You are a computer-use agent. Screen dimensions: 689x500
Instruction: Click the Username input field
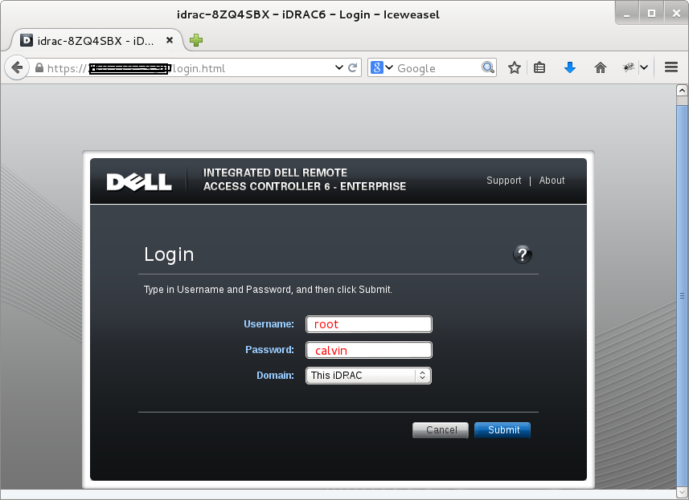pos(369,324)
